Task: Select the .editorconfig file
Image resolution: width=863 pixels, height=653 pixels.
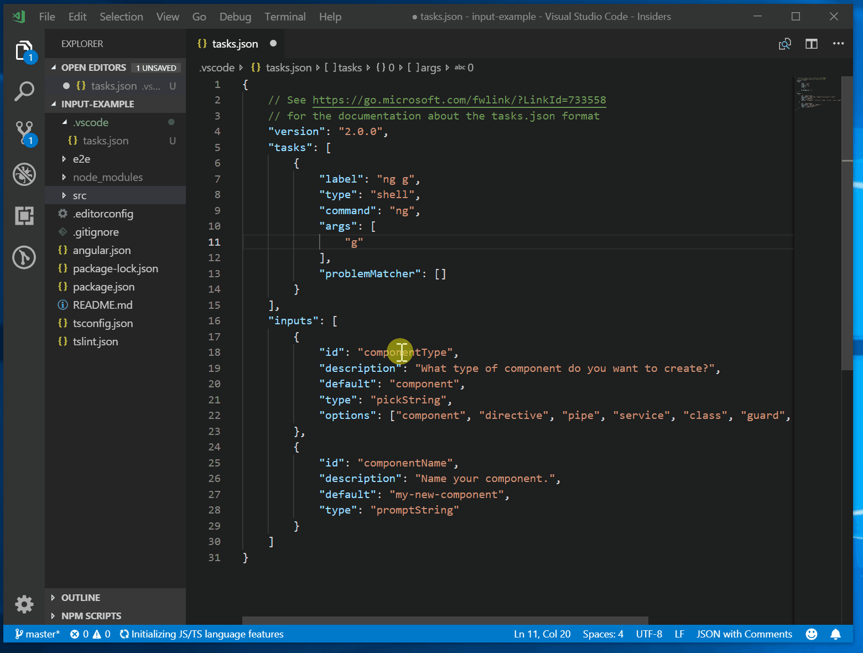Action: point(103,214)
